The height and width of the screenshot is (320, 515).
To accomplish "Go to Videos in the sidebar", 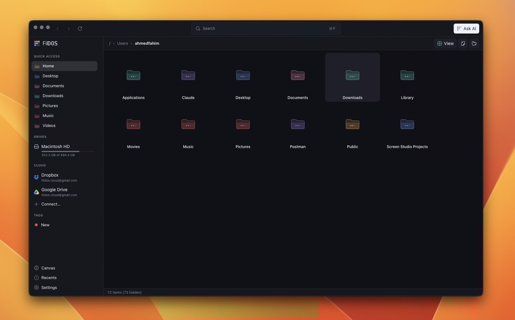I will pos(64,126).
